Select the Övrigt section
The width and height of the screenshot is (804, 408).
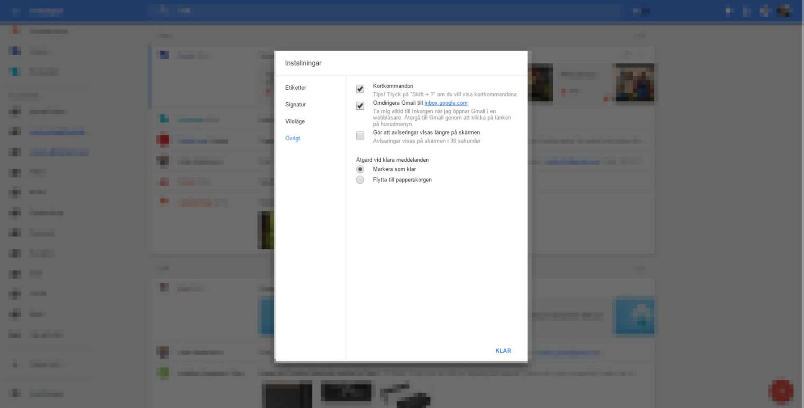click(x=292, y=138)
